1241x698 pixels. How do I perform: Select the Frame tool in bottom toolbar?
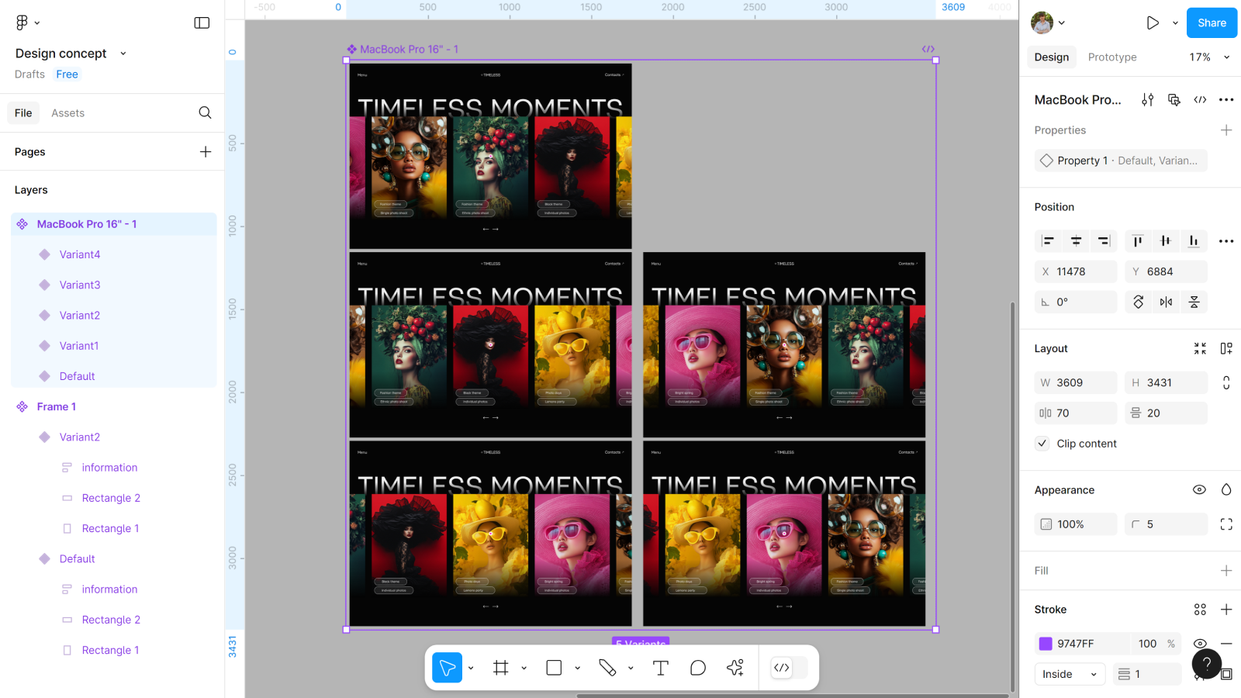[x=501, y=668]
